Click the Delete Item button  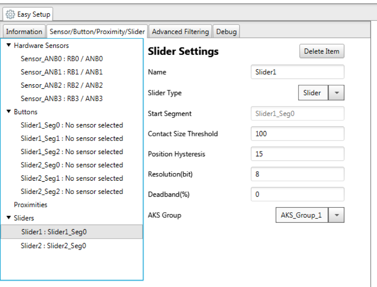tap(322, 51)
